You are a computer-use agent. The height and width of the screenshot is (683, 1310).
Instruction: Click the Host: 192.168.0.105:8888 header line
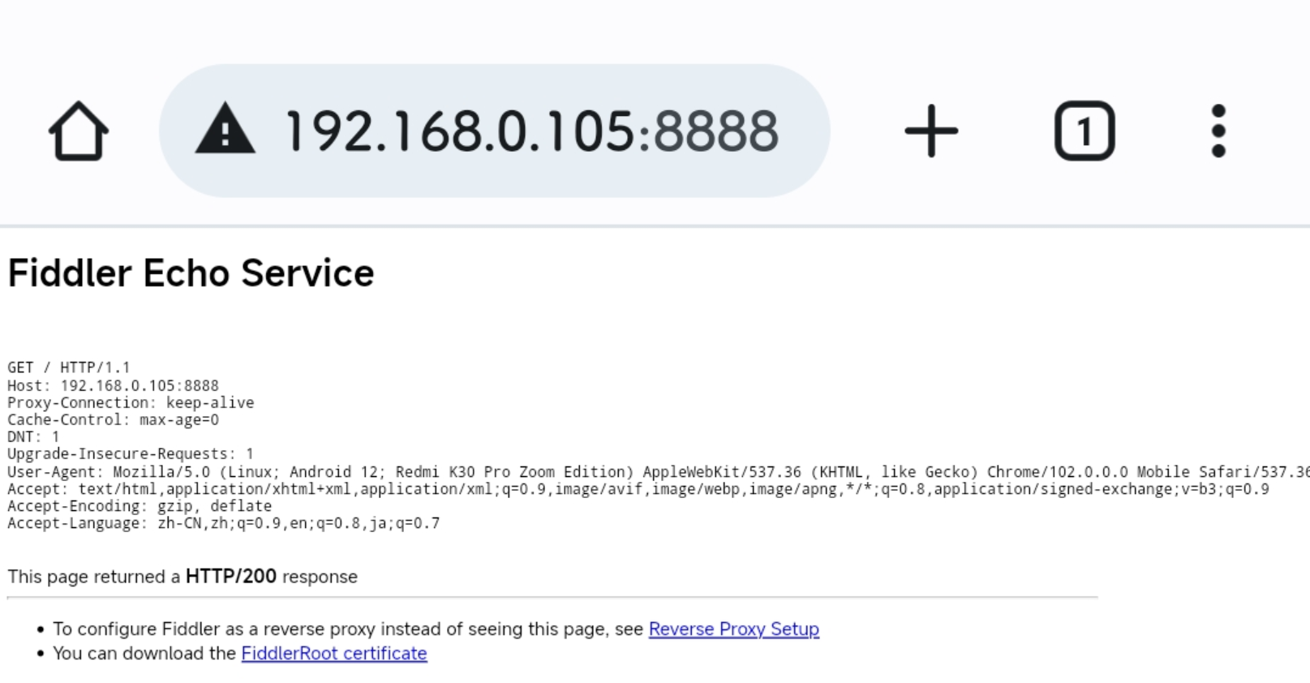tap(113, 385)
